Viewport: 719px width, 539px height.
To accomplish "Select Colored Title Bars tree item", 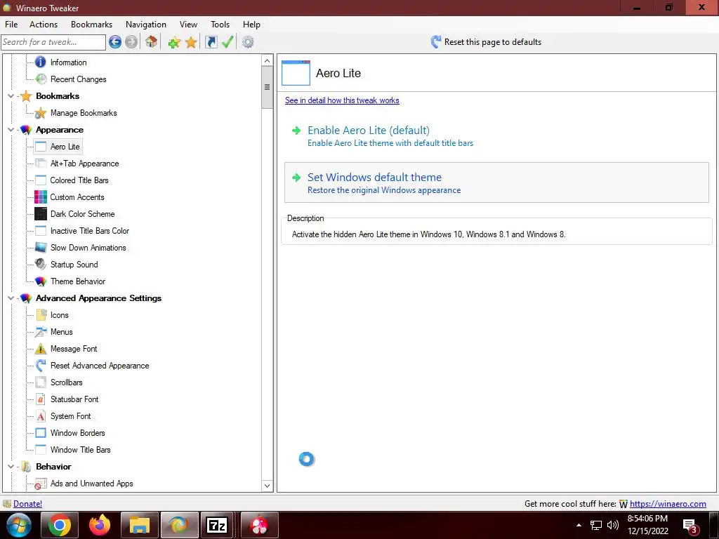I will pyautogui.click(x=79, y=180).
